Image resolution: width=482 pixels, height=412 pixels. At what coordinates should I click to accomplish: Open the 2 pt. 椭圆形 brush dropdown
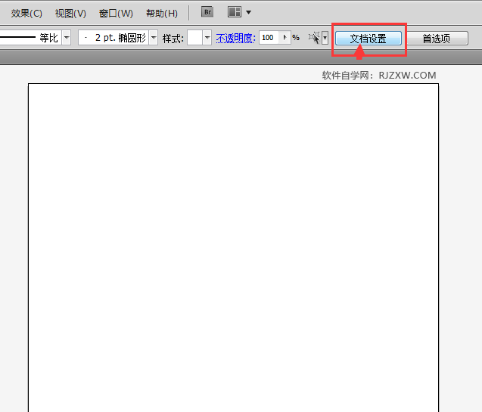[x=154, y=38]
